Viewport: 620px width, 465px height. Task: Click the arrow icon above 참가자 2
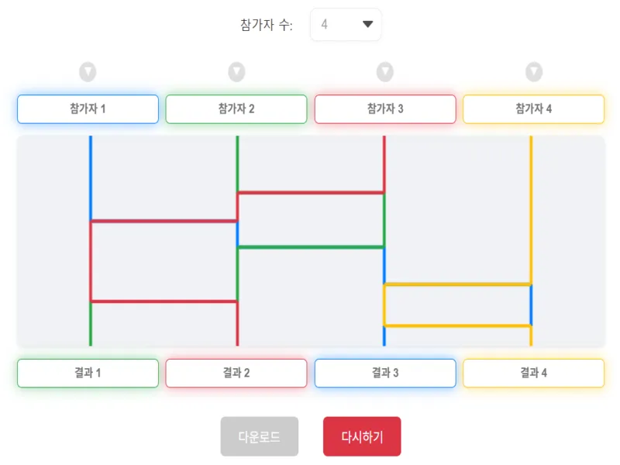coord(236,72)
